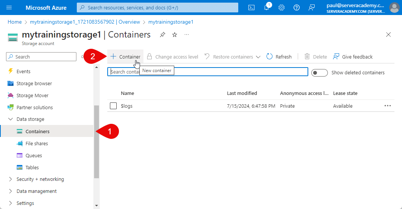Screen dimensions: 402x209
Task: Open File shares in the sidebar
Action: point(37,143)
